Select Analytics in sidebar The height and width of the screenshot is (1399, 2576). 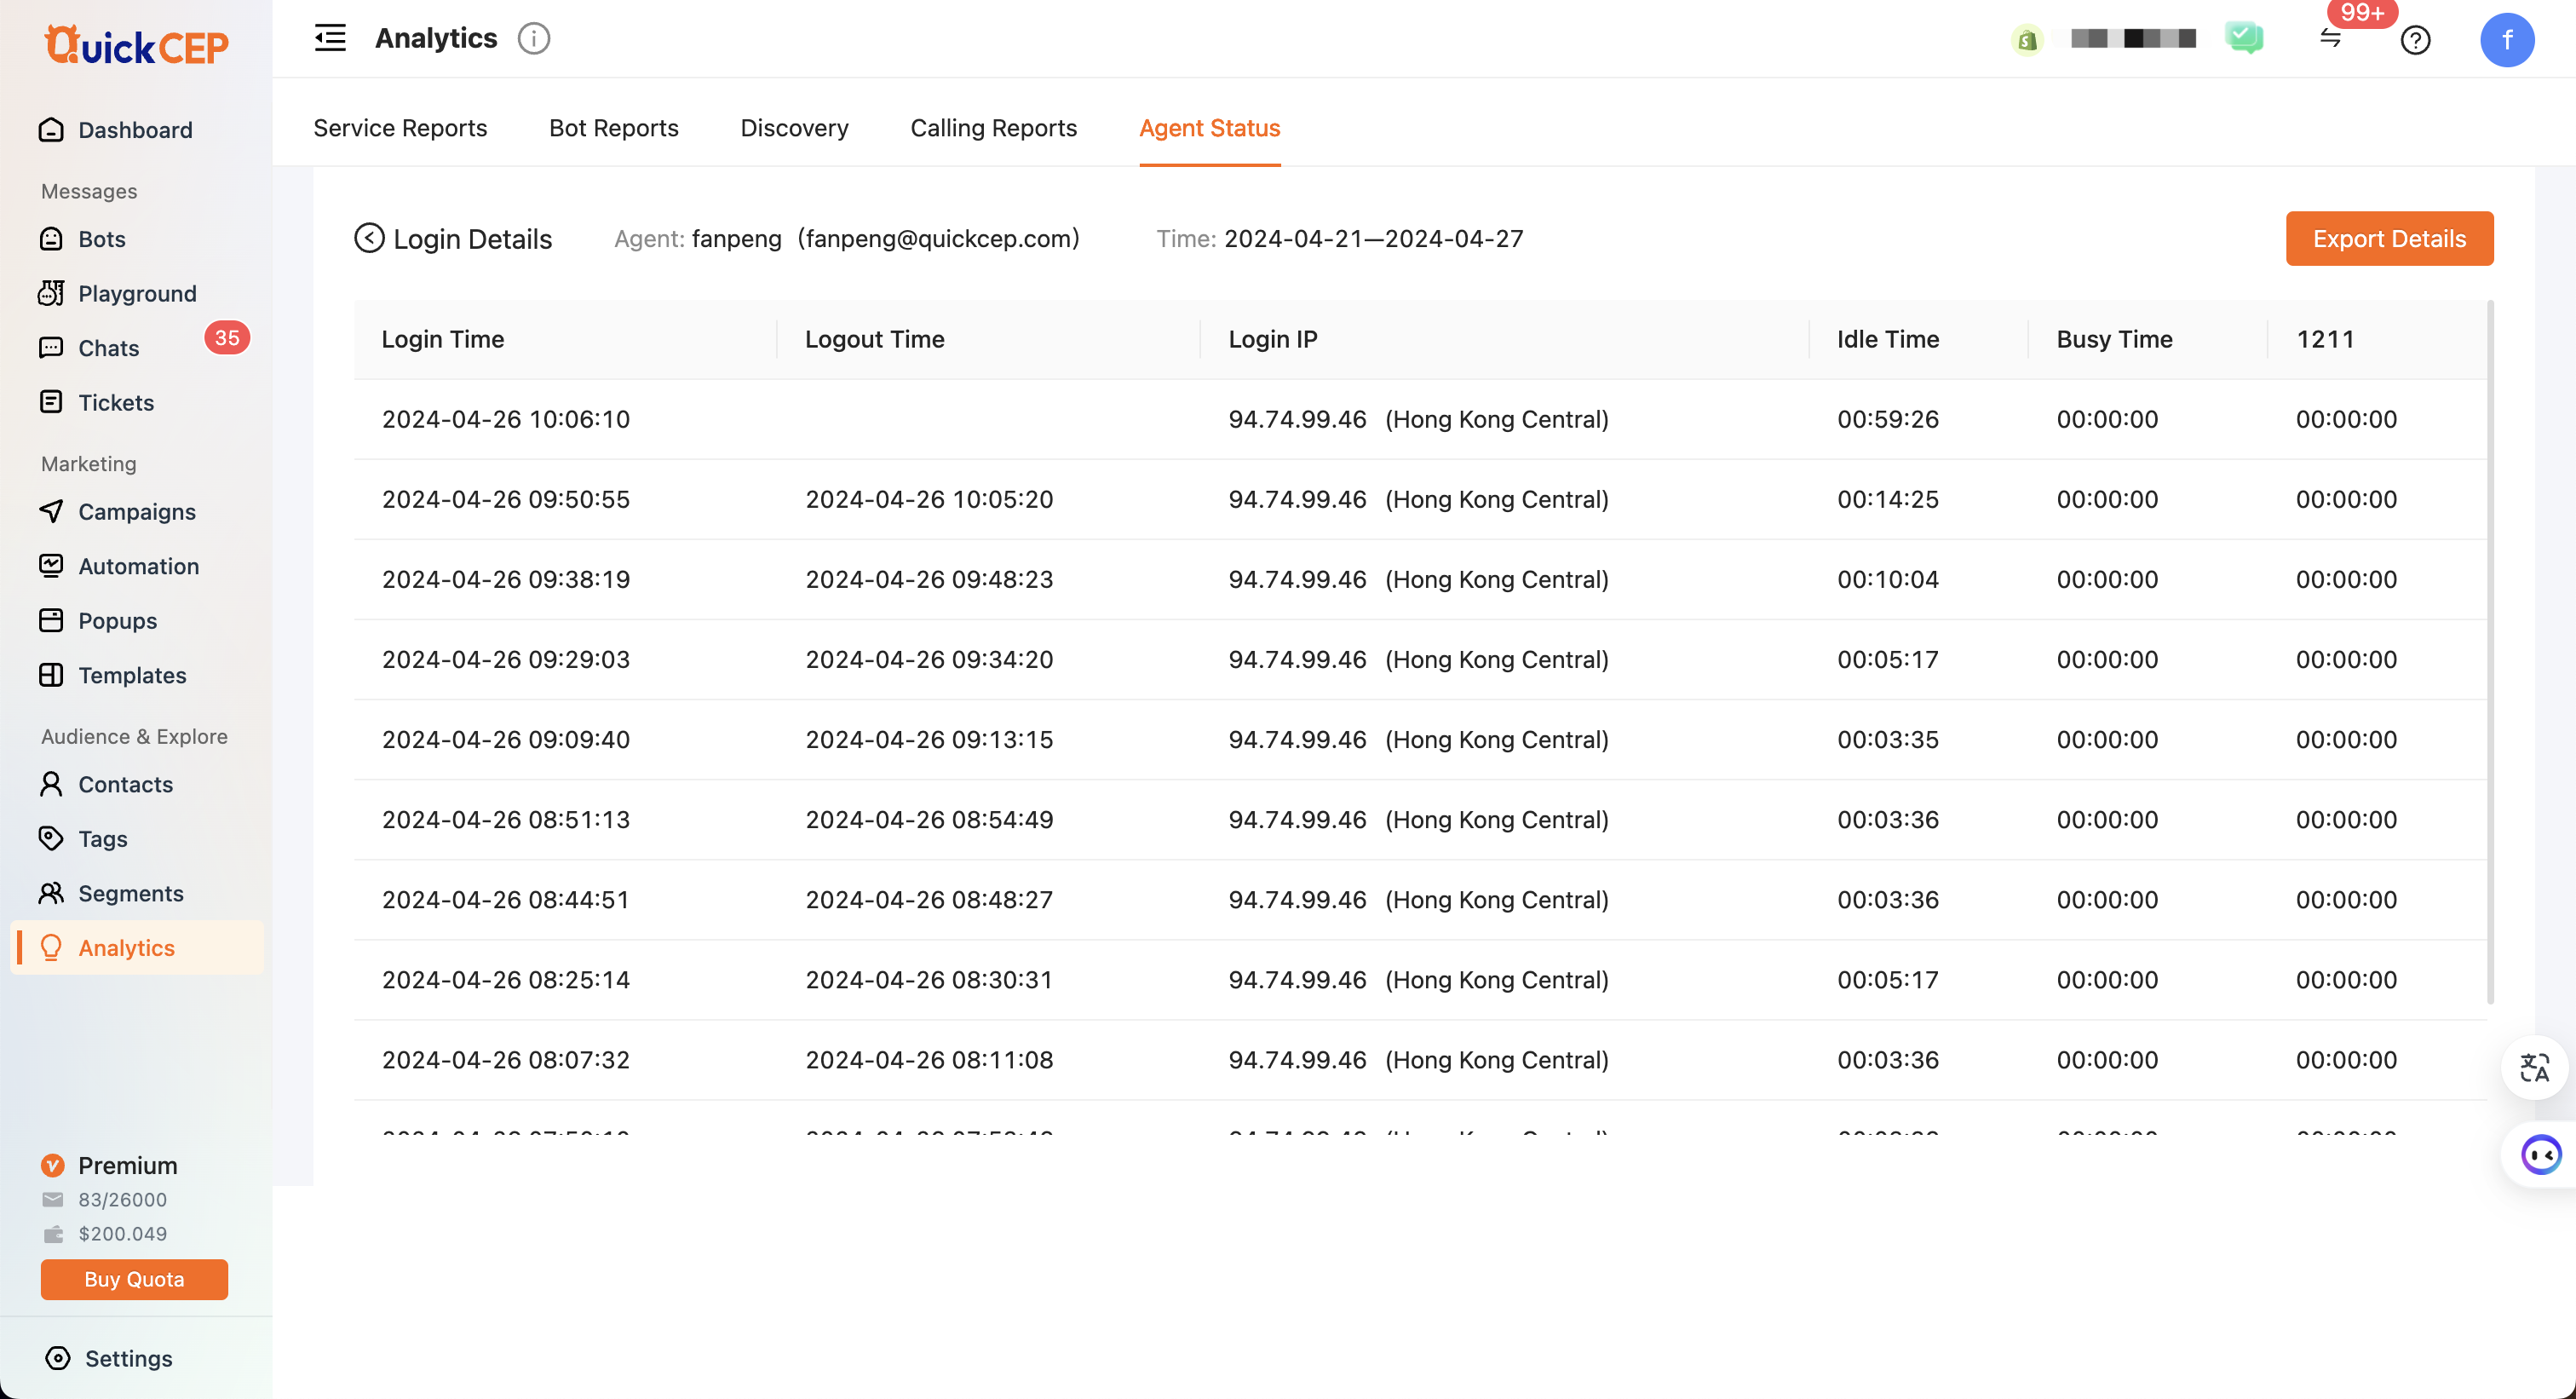tap(136, 948)
